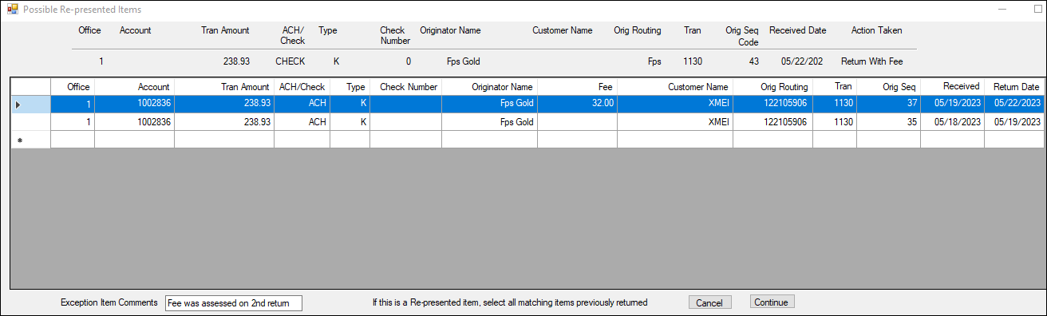Select Return Date cell 05/19/2023
Viewport: 1047px width, 316px height.
[x=1014, y=122]
